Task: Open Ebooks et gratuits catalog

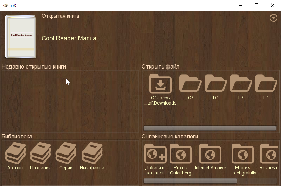Action: tap(243, 153)
